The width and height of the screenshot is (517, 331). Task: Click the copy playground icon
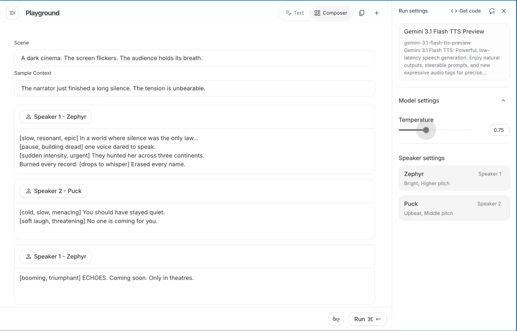pos(362,13)
